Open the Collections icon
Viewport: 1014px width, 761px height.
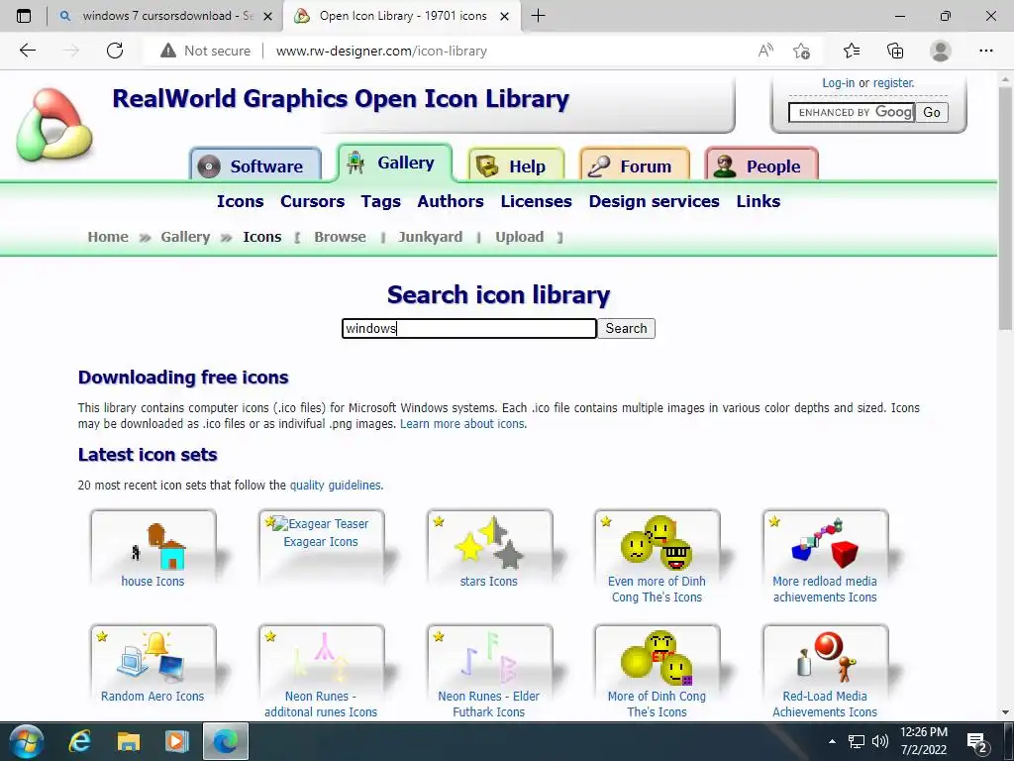point(895,51)
